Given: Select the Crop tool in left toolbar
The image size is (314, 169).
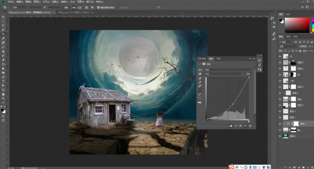Looking at the screenshot, I should coord(3,34).
